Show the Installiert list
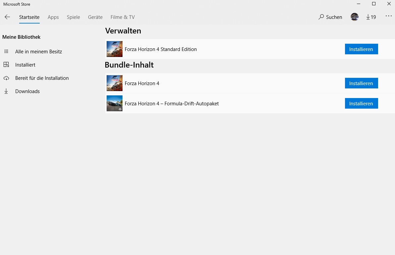 click(x=25, y=65)
